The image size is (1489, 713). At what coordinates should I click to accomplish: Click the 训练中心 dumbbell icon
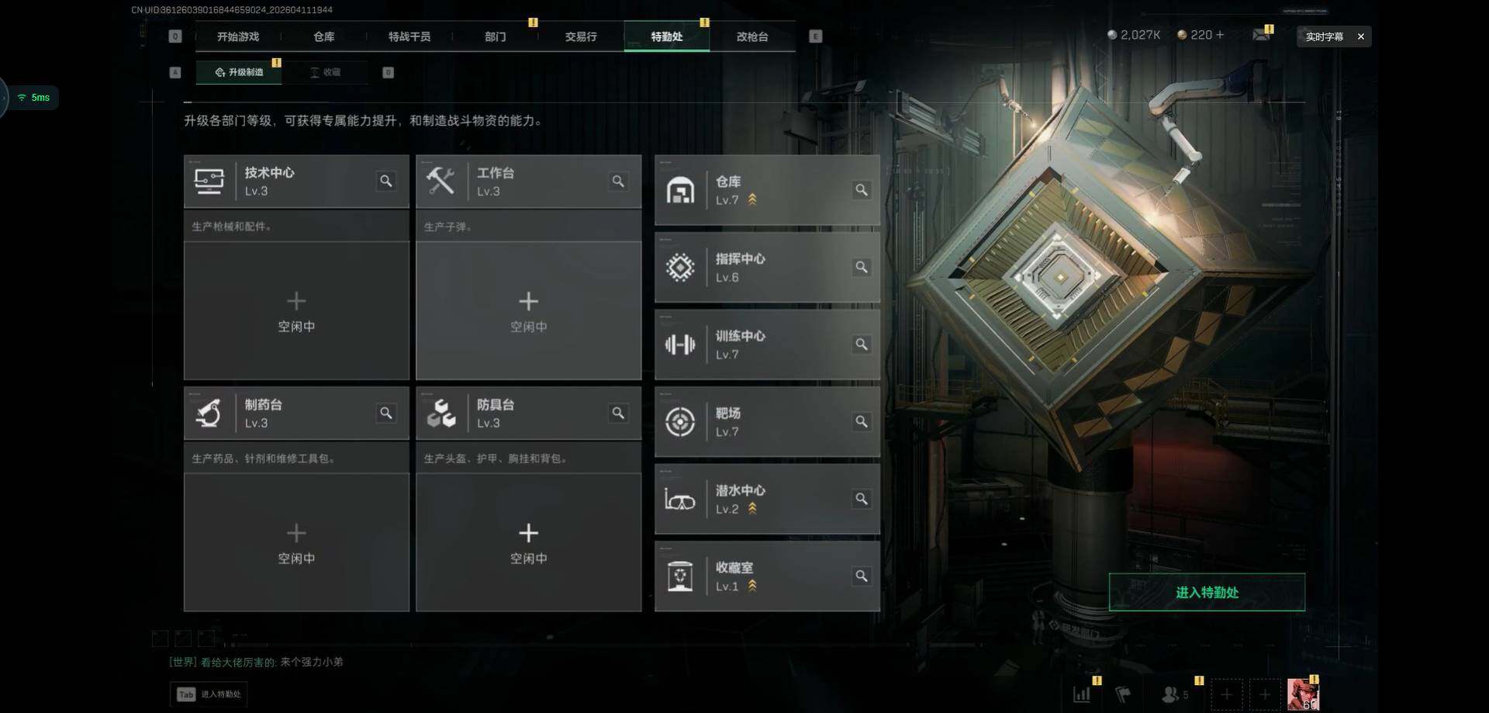[x=680, y=344]
